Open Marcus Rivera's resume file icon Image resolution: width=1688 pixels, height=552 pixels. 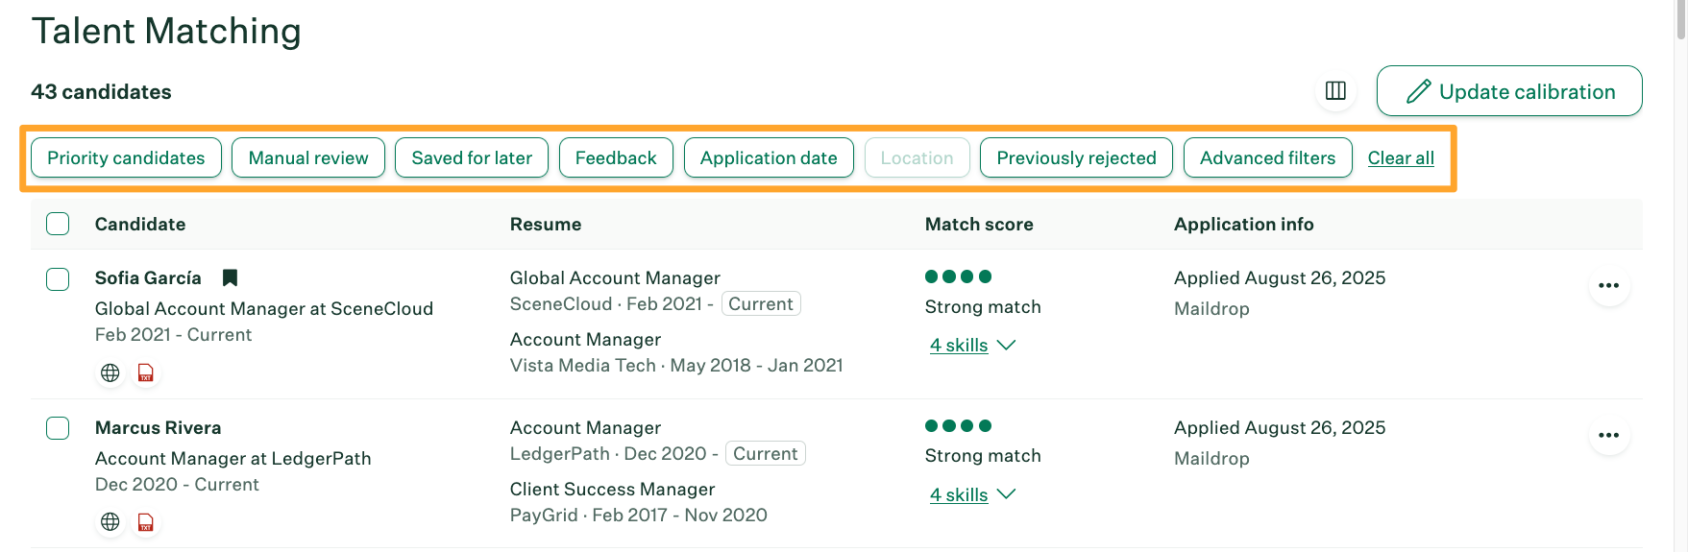click(x=146, y=522)
